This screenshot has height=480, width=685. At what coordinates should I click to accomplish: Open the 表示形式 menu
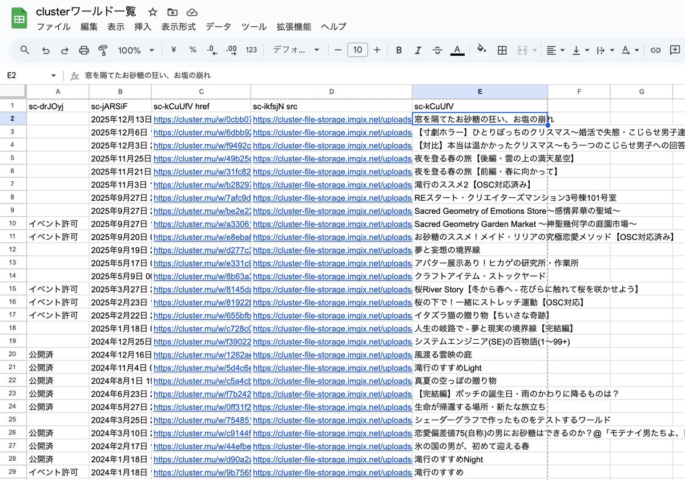pyautogui.click(x=178, y=27)
